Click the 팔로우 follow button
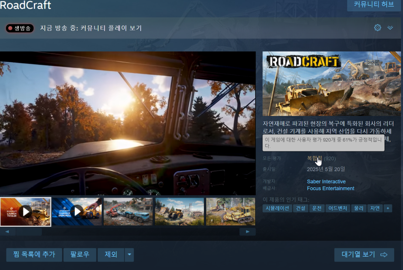Image resolution: width=403 pixels, height=270 pixels. [x=80, y=255]
